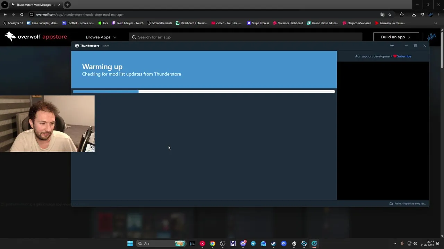Viewport: 444px width, 249px height.
Task: Open the Stripe Express bookmark
Action: (258, 23)
